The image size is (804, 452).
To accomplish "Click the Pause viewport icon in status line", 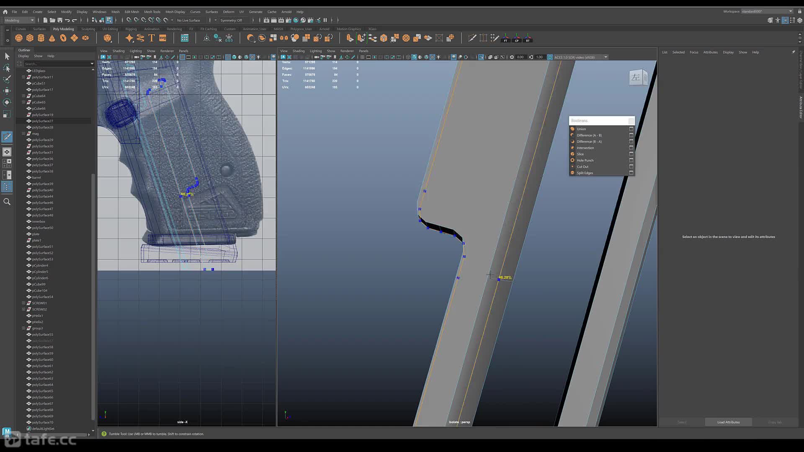I will [325, 20].
